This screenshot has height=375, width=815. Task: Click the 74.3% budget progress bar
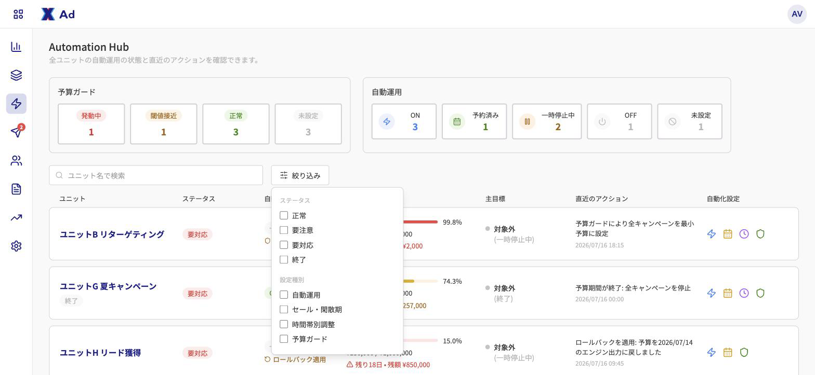click(x=420, y=281)
